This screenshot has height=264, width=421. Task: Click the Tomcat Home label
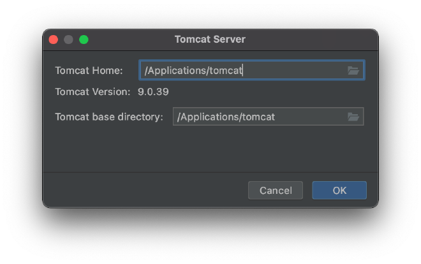(x=89, y=71)
